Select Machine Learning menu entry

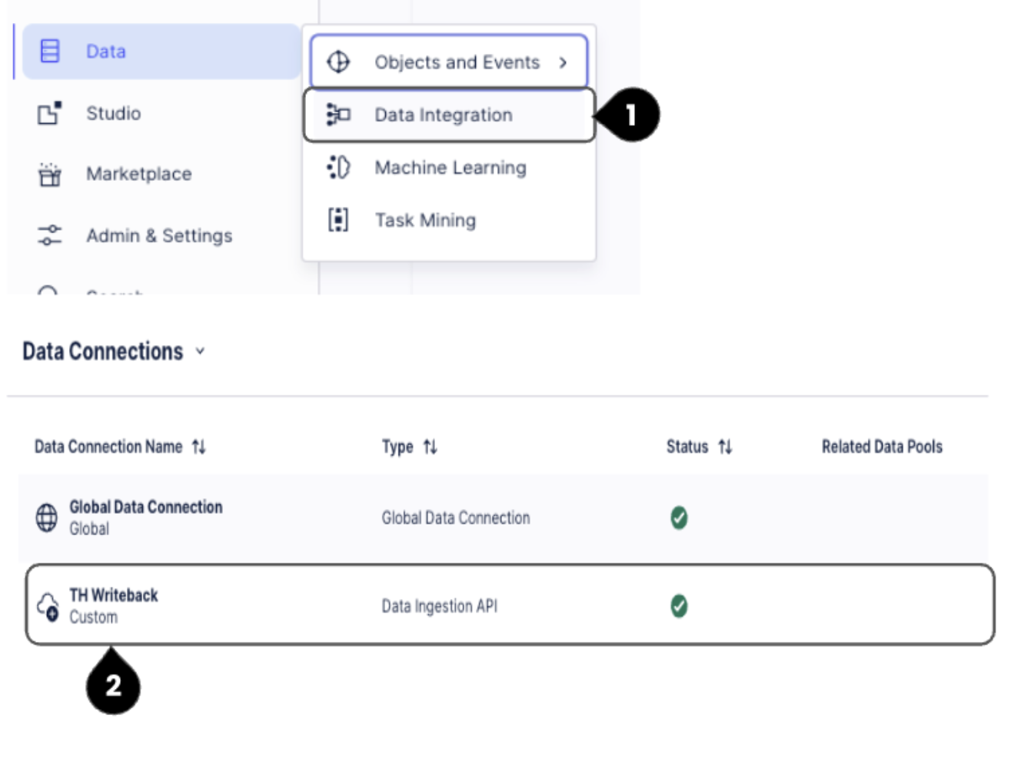450,168
